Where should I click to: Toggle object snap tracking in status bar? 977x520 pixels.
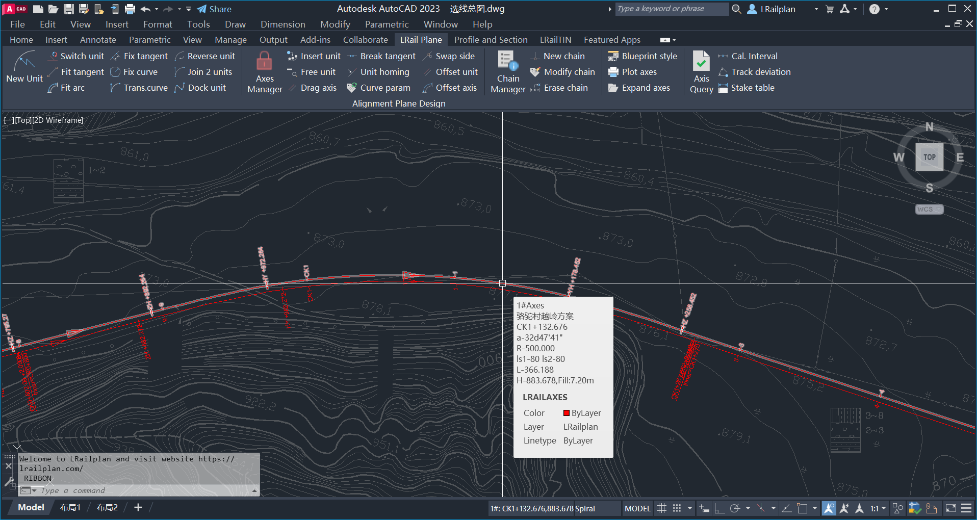[x=787, y=508]
